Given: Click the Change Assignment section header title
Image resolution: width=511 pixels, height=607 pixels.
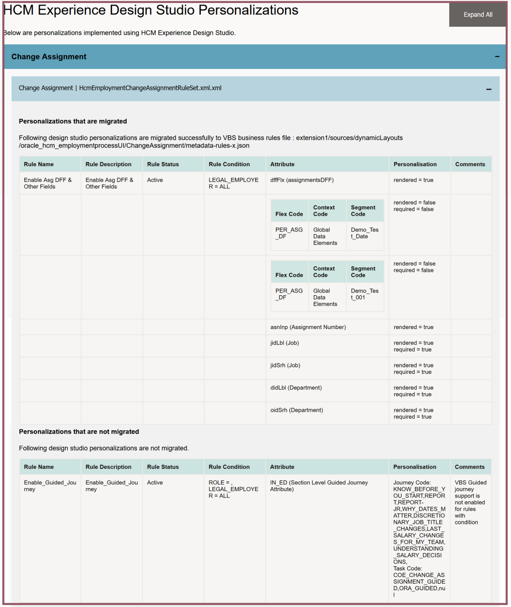Looking at the screenshot, I should (49, 57).
